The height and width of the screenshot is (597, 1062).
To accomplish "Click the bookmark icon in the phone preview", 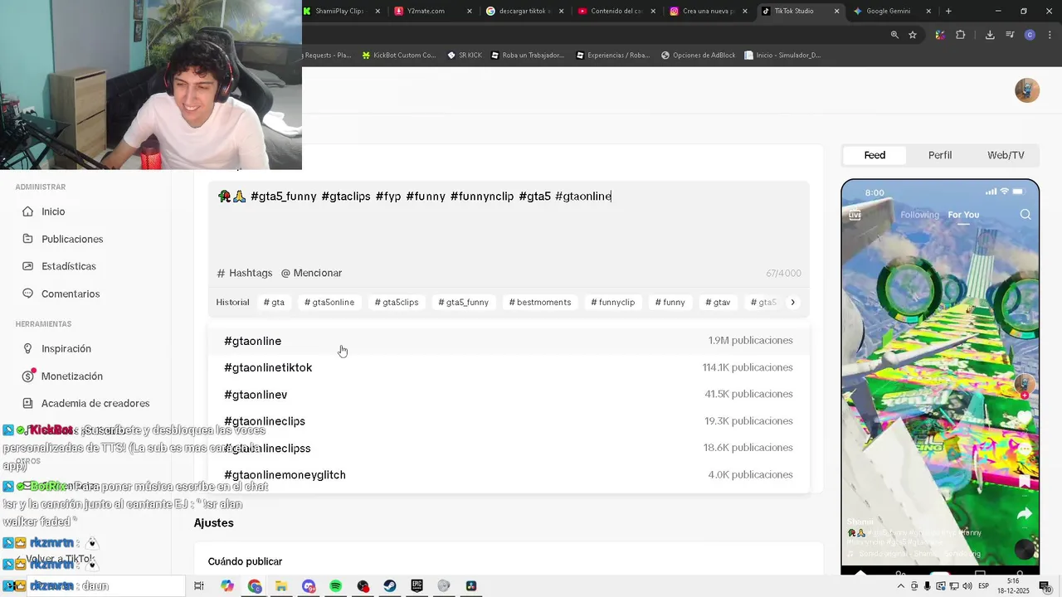I will point(1025,481).
